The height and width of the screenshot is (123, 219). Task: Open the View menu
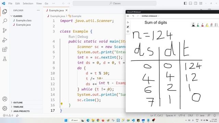tap(39, 3)
